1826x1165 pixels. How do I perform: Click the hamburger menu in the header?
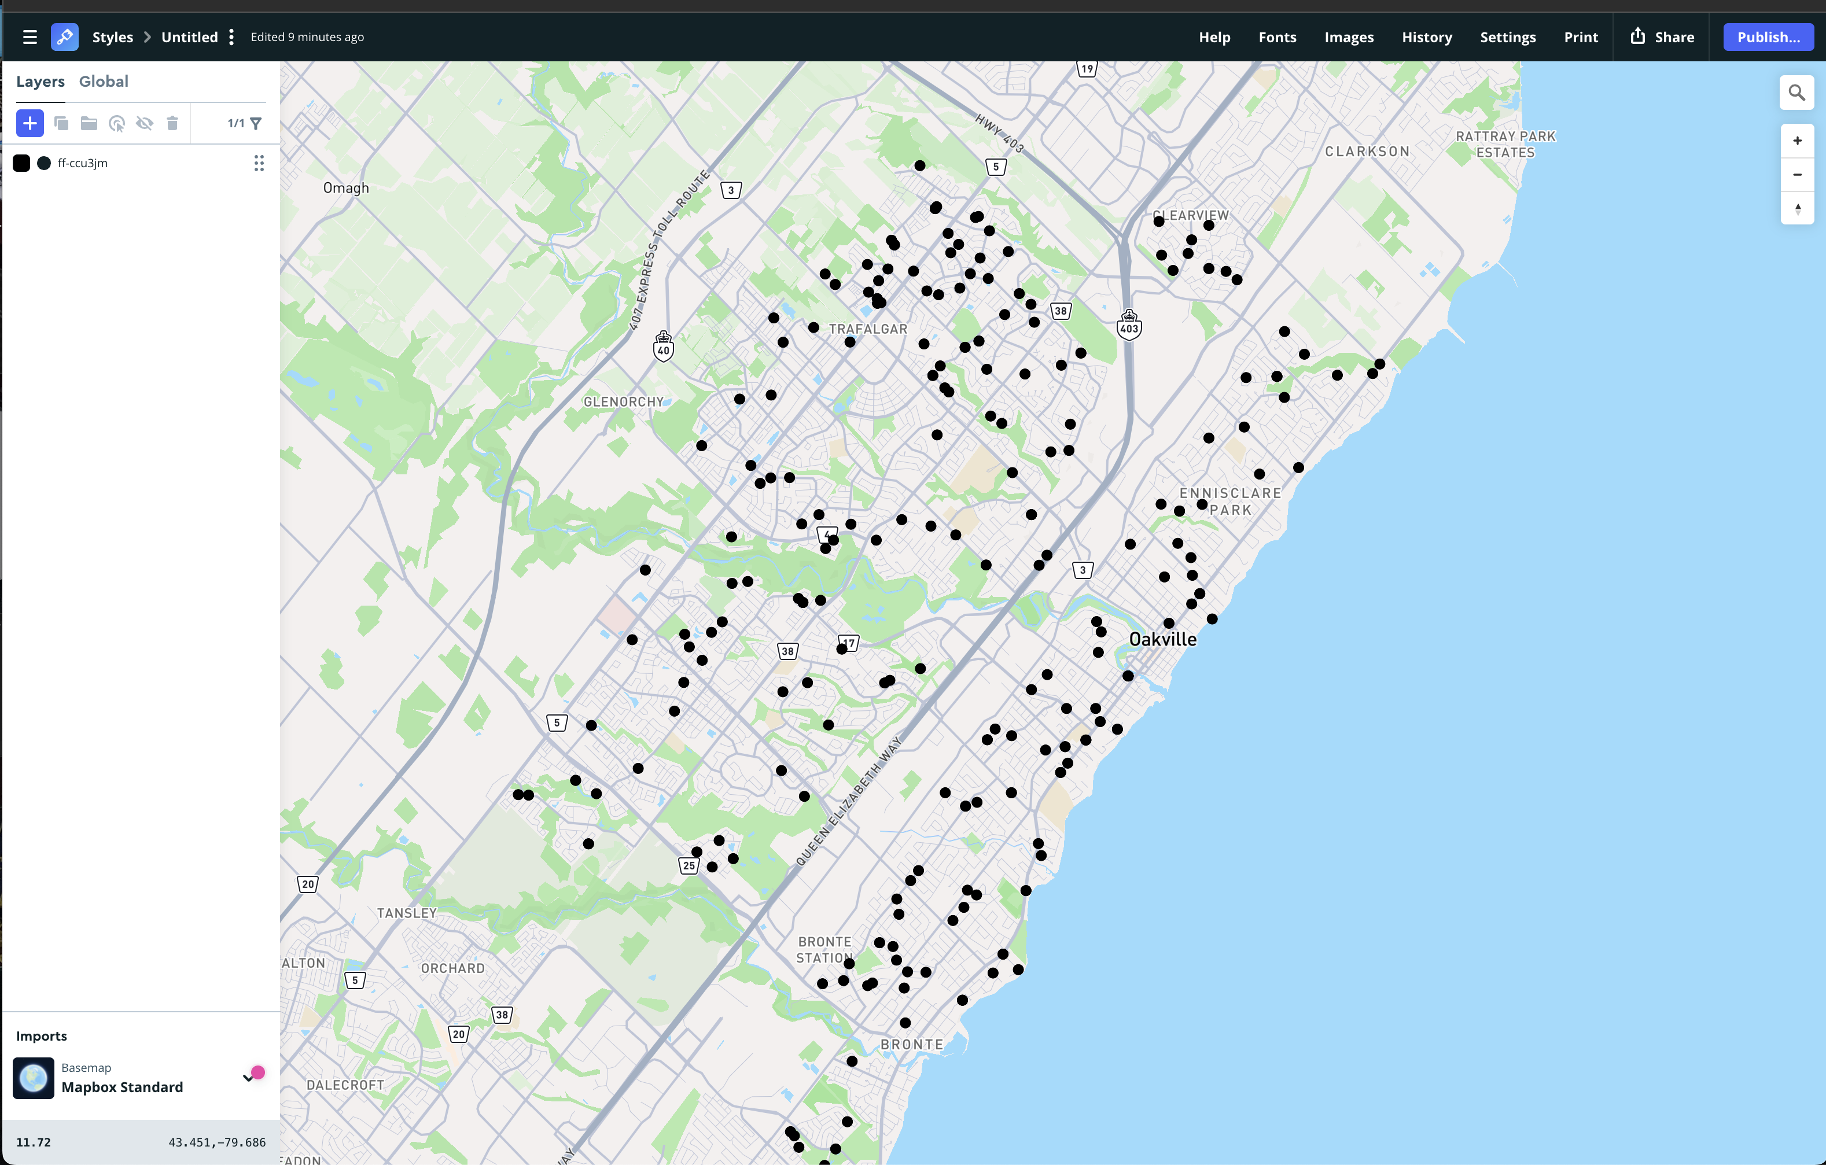pyautogui.click(x=30, y=37)
